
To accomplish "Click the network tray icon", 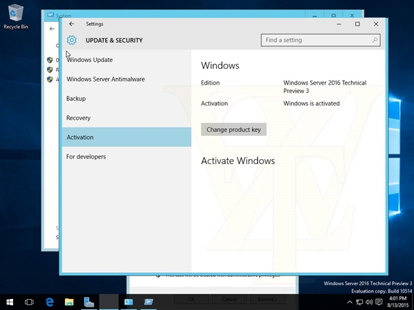I will click(359, 302).
